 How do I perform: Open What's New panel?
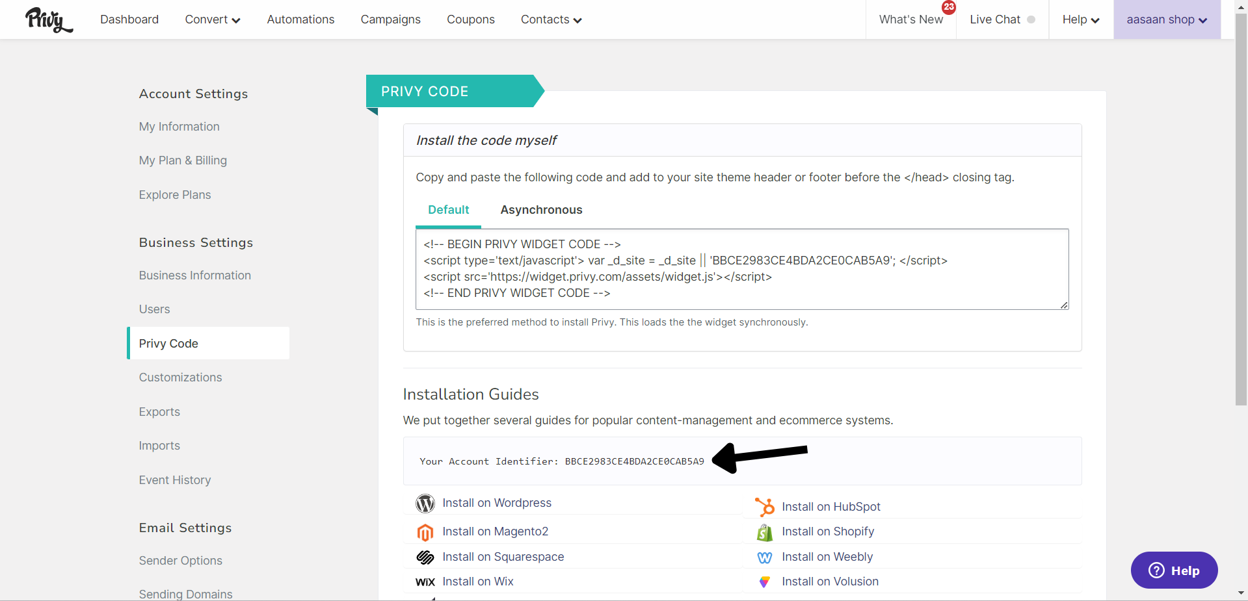pyautogui.click(x=911, y=19)
